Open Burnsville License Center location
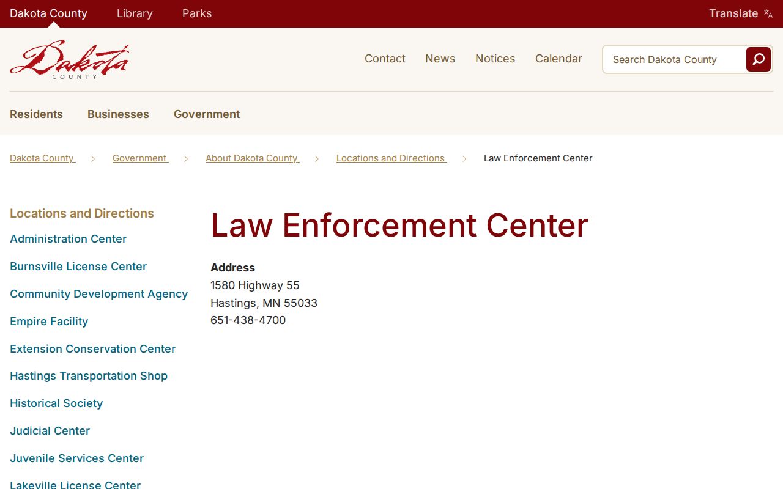Viewport: 783px width, 489px height. (x=78, y=267)
